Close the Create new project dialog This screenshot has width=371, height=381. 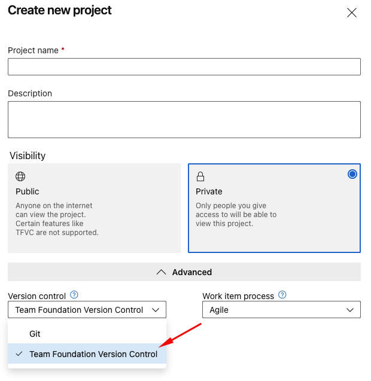coord(352,13)
